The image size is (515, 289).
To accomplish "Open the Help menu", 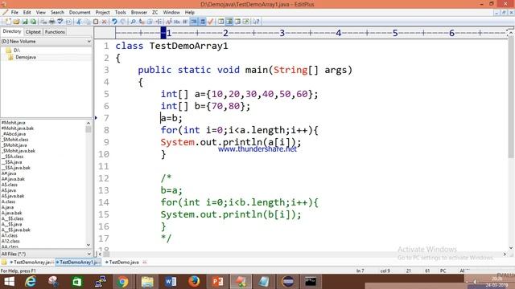I will 190,13.
